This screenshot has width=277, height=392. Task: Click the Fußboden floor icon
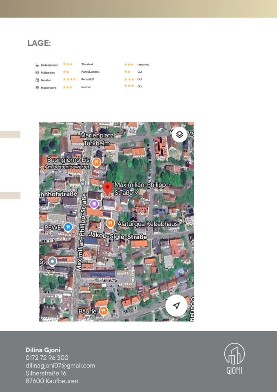(x=37, y=72)
